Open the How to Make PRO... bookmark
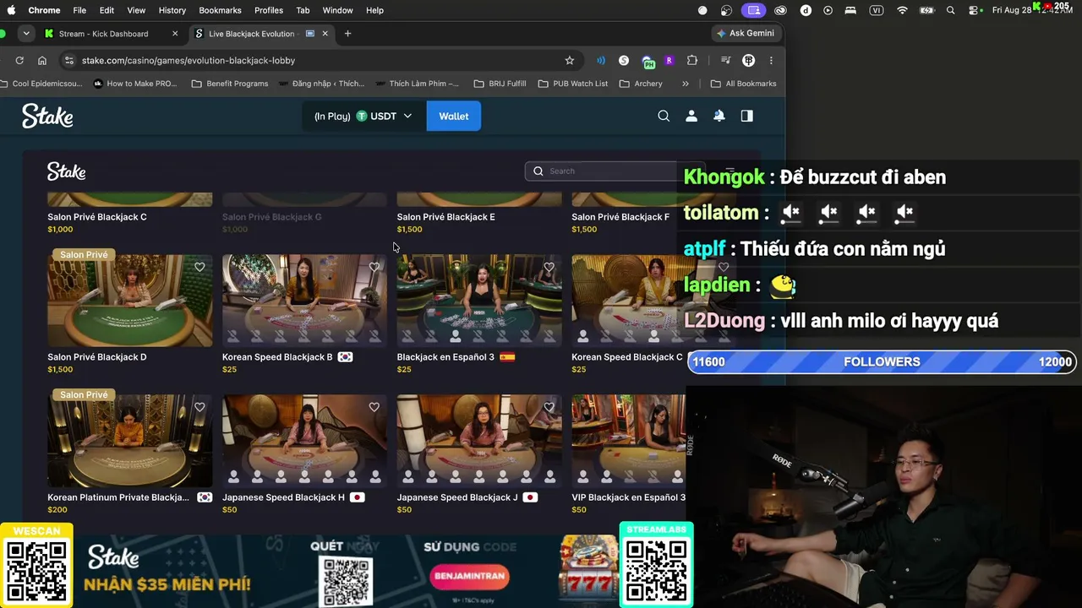The width and height of the screenshot is (1082, 608). click(x=135, y=84)
